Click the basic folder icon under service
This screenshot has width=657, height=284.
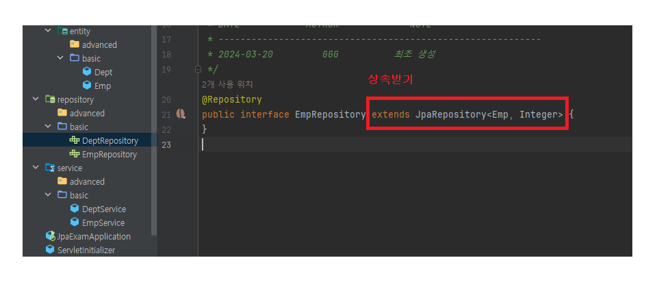coord(62,195)
